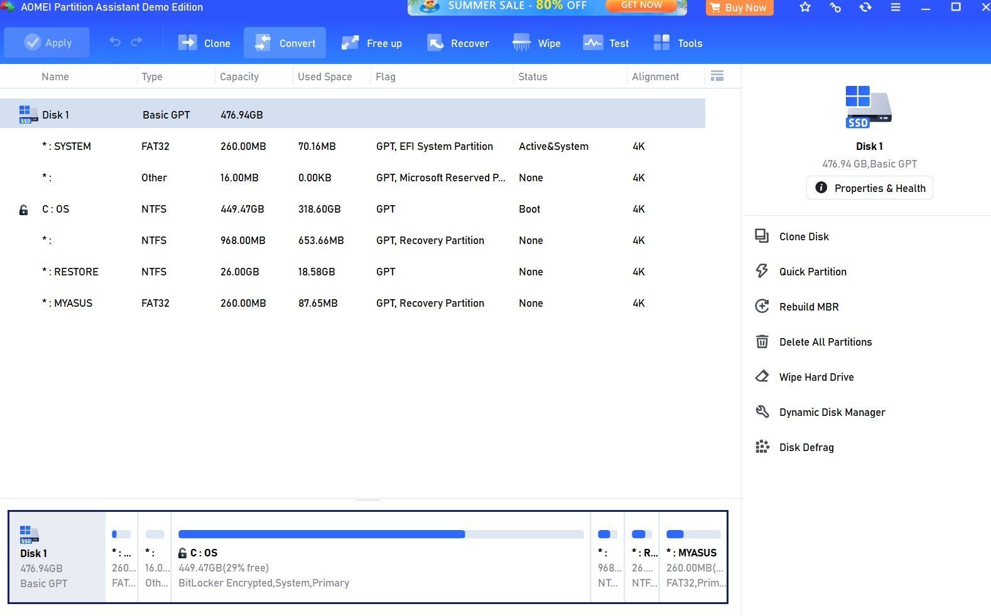Select the C: OS partition row
The width and height of the screenshot is (991, 616).
[x=352, y=209]
